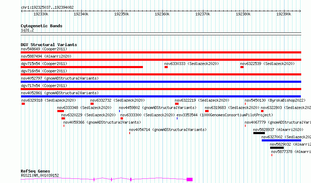
Task: Select the red bar under dgv716n54
Action: [161, 74]
